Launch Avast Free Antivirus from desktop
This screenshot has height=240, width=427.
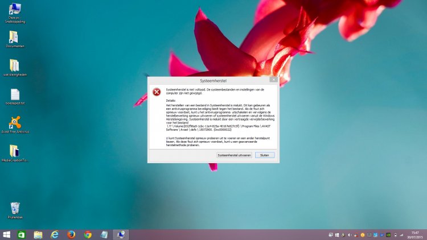15,125
